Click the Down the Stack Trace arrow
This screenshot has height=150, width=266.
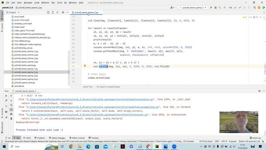click(x=11, y=100)
